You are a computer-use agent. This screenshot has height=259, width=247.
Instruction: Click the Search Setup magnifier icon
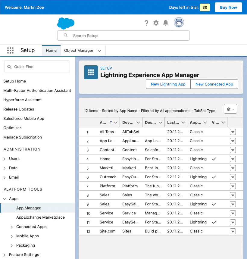(66, 35)
